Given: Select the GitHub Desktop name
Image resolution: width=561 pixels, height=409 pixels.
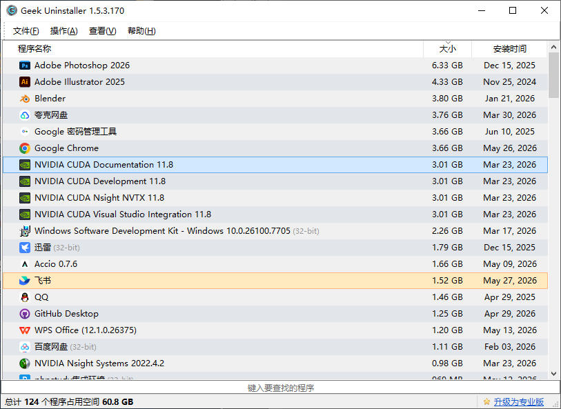Looking at the screenshot, I should pos(66,314).
